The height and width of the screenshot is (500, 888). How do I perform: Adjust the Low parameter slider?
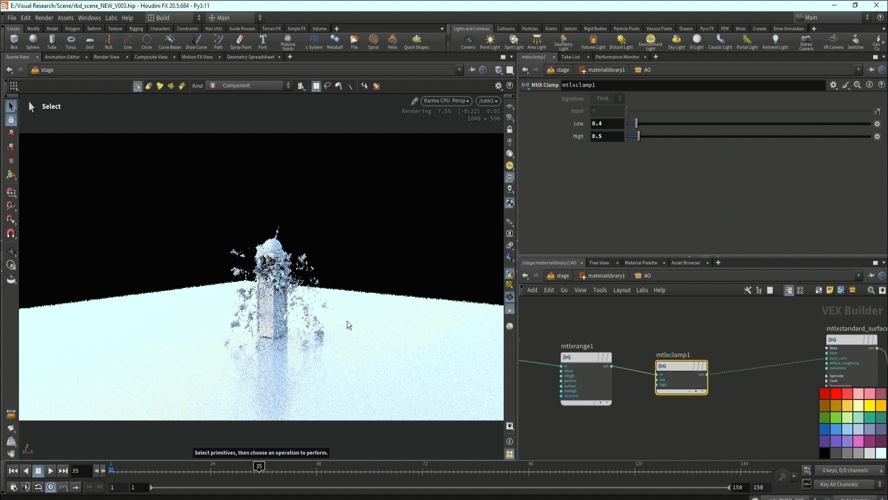pos(636,124)
